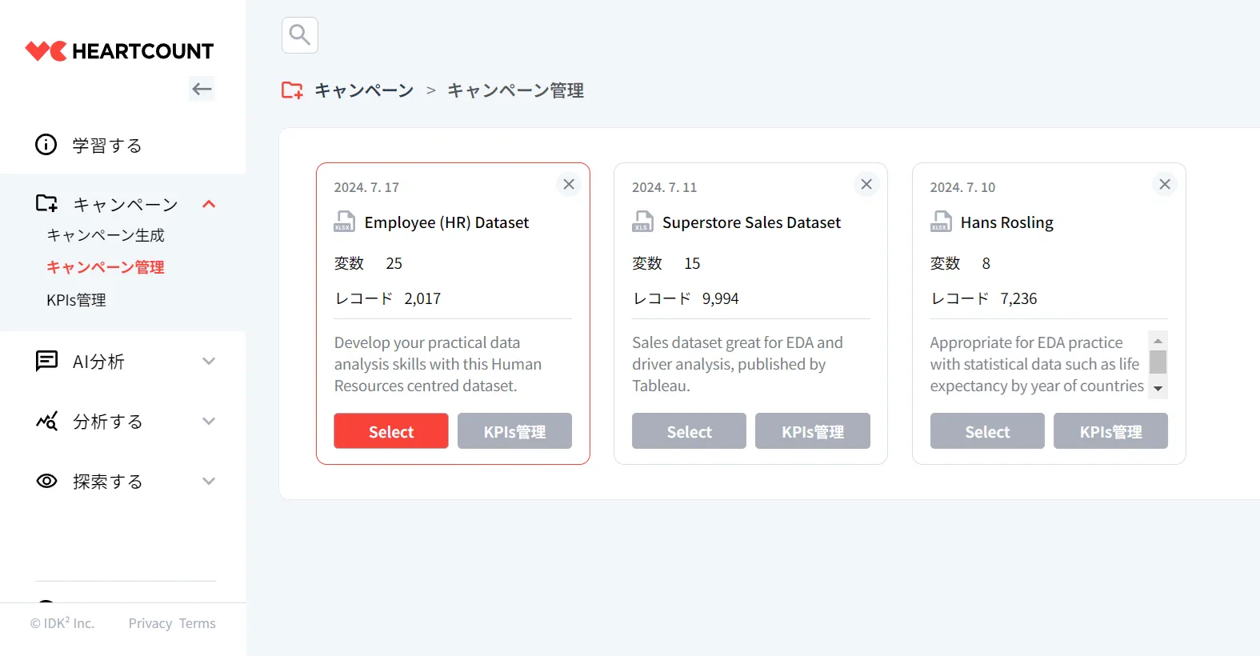This screenshot has width=1260, height=656.
Task: Expand the 分析する section chevron
Action: 209,422
